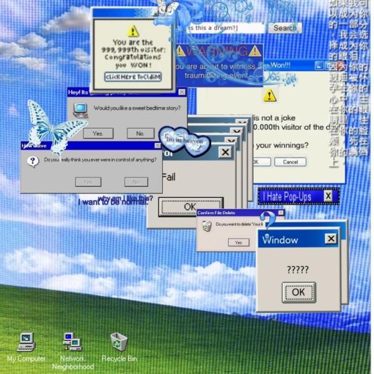Click the '?????' message text
The width and height of the screenshot is (374, 374).
[x=298, y=270]
